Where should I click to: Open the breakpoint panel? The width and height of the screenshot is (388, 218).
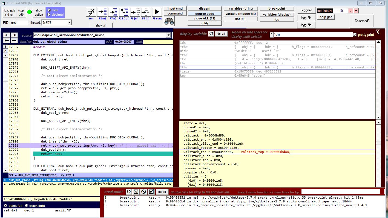point(277,8)
